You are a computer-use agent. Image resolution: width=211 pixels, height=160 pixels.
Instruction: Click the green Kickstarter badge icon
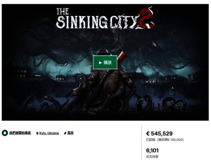[5, 133]
